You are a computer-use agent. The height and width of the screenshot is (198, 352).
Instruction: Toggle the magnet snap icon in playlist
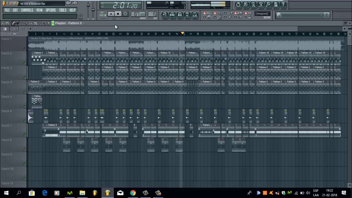coord(7,23)
